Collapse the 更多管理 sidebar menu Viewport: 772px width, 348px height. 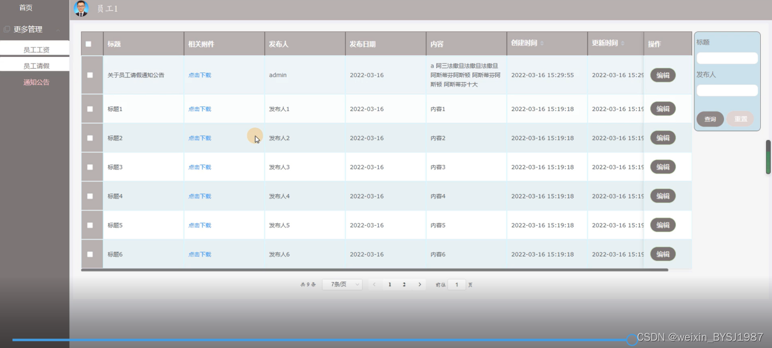(58, 29)
